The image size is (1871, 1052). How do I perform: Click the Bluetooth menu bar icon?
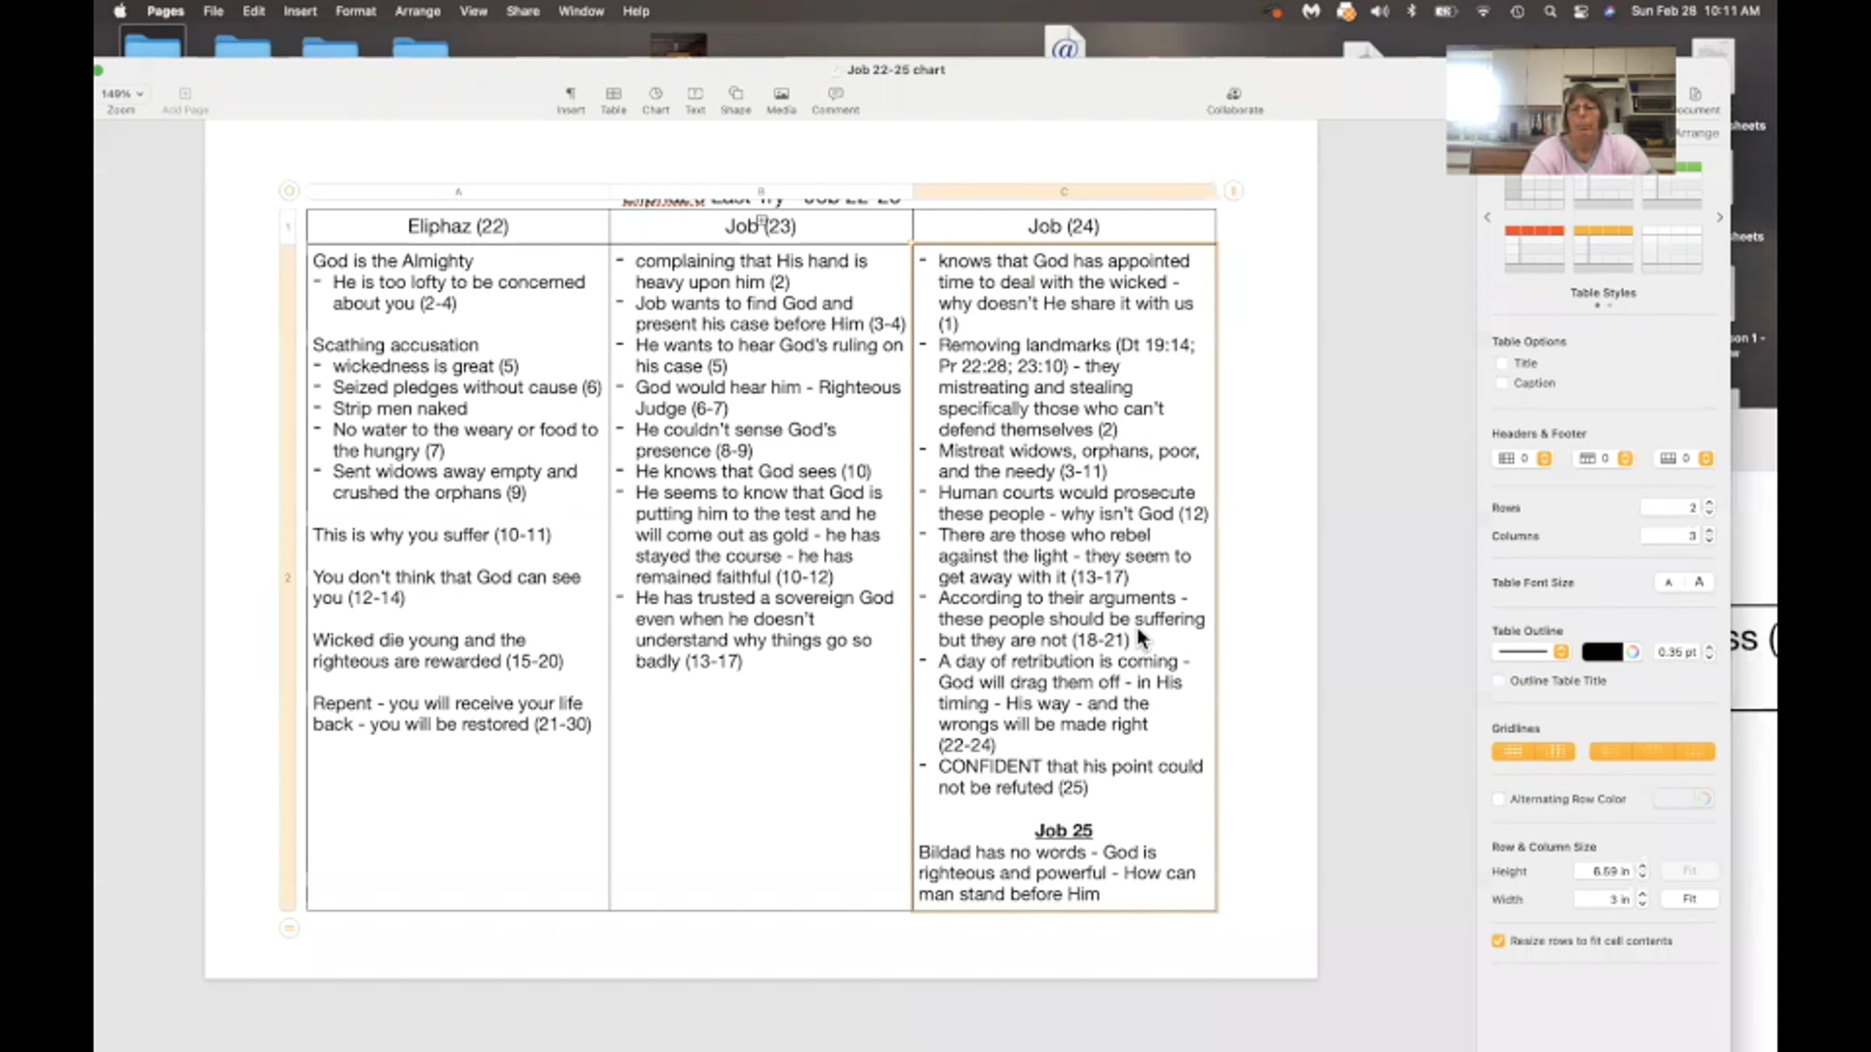pos(1412,11)
